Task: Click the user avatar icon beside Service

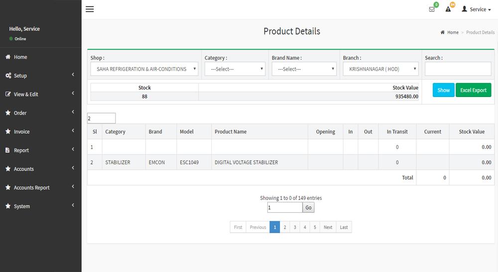Action: tap(464, 9)
